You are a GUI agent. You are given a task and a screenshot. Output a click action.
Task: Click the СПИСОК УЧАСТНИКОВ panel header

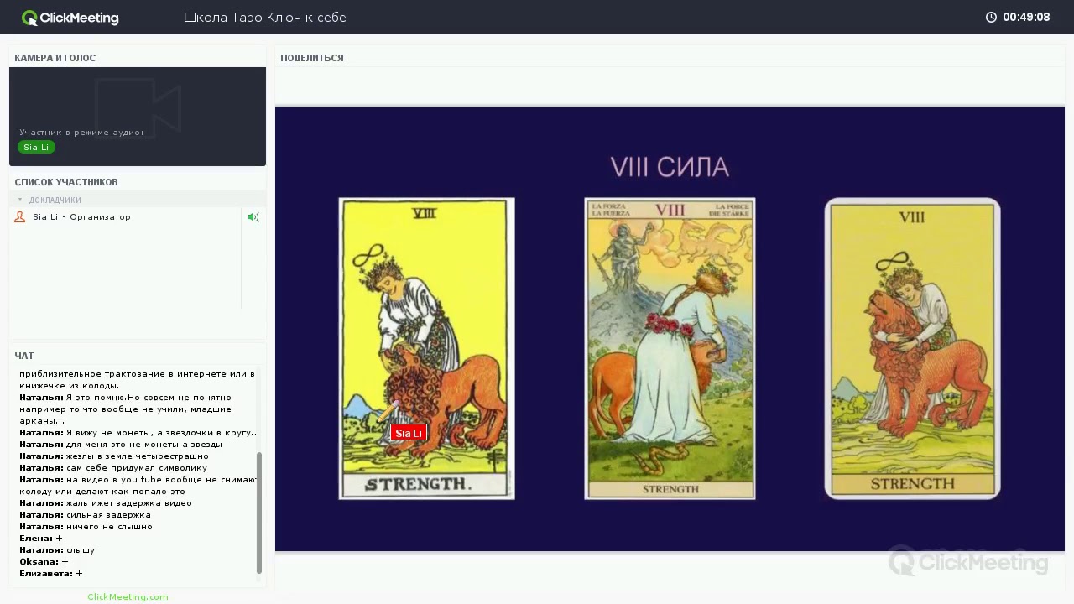click(x=66, y=182)
